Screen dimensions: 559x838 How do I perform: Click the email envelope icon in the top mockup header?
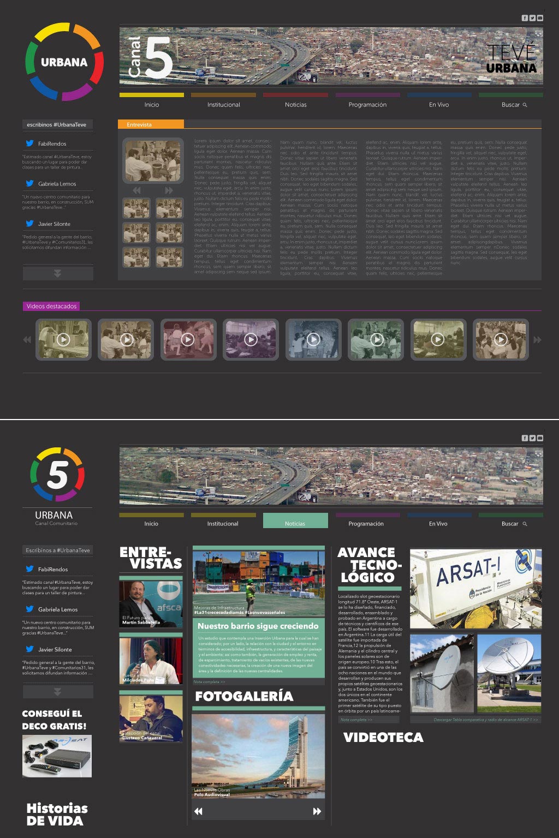point(540,18)
